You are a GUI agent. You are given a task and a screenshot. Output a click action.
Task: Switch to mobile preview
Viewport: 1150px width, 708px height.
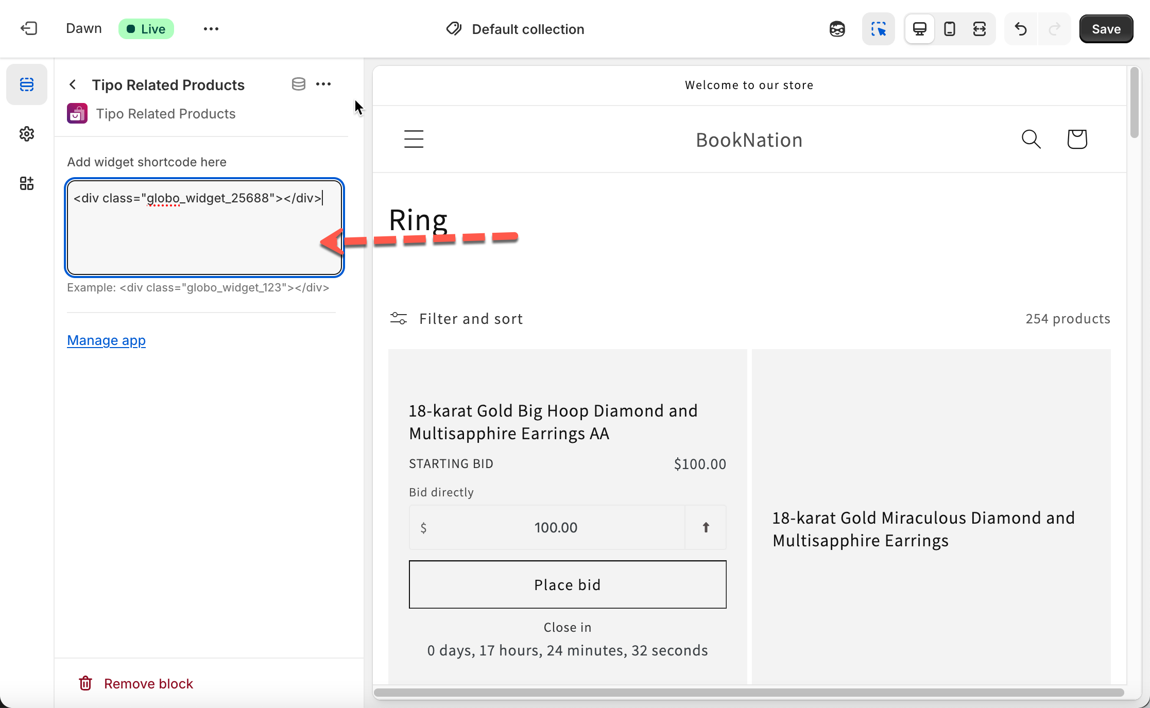(950, 29)
